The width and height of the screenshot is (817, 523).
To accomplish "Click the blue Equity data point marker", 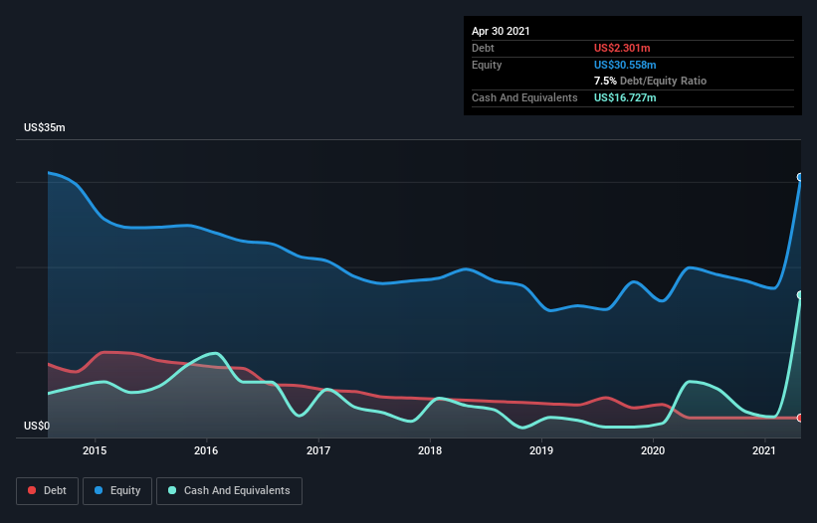I will point(800,177).
